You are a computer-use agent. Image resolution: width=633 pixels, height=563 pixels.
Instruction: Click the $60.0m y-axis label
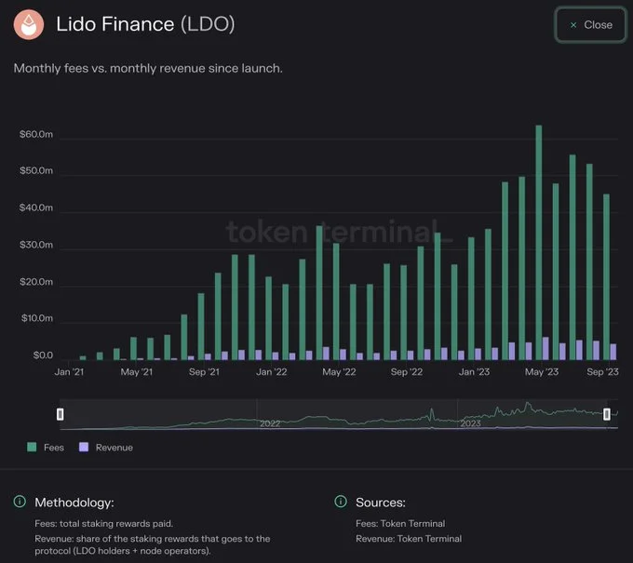pos(36,134)
